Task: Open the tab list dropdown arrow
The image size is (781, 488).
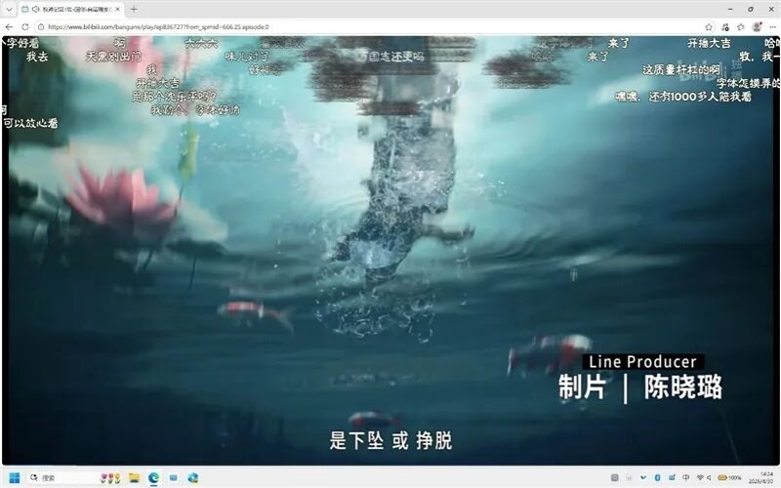Action: [x=9, y=9]
